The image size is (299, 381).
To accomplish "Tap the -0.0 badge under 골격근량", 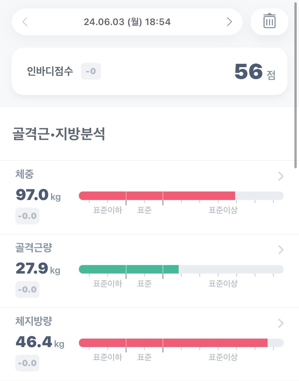I will click(27, 289).
